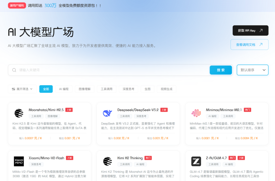Open the Kimi K2 Thinking model title
The image size is (275, 181).
(x=130, y=158)
